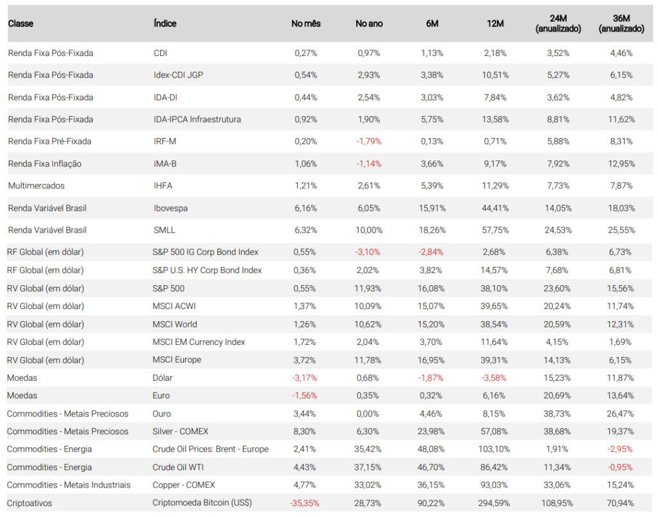Click the MSCI Europe index cell
This screenshot has width=658, height=517.
pyautogui.click(x=177, y=360)
